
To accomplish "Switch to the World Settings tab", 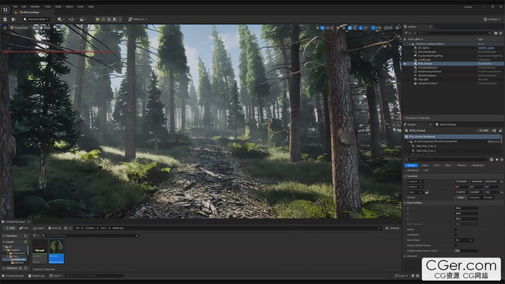I will [x=446, y=124].
